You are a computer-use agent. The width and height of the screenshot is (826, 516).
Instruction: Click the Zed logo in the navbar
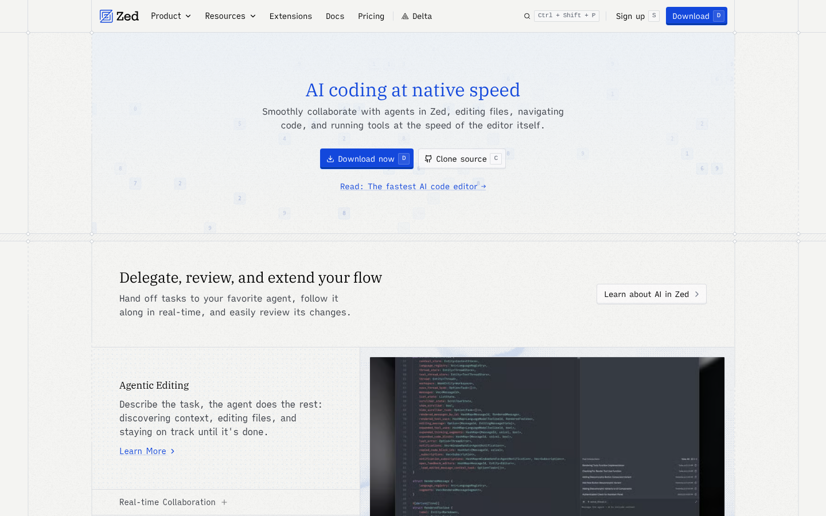coord(119,16)
